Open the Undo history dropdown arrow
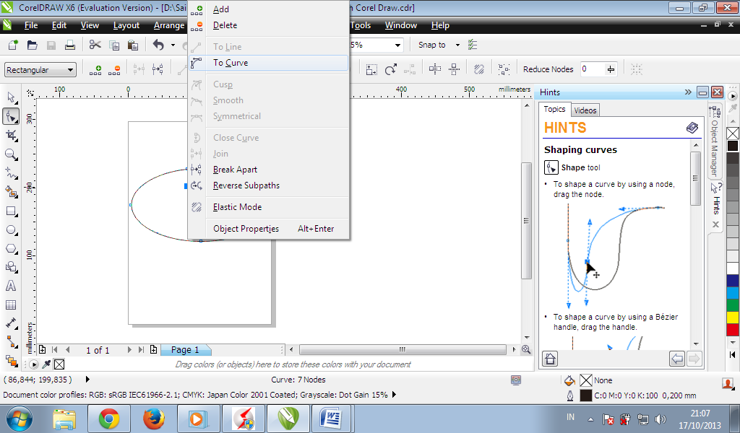The image size is (740, 433). pyautogui.click(x=173, y=45)
